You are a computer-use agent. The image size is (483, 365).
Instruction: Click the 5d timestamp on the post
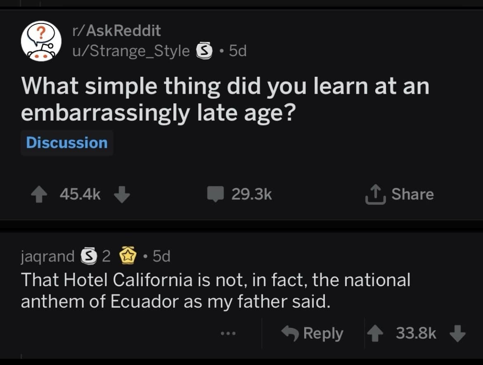coord(237,51)
